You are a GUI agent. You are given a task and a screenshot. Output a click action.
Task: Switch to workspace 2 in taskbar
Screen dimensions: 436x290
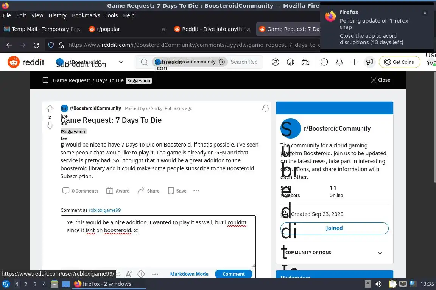click(26, 284)
